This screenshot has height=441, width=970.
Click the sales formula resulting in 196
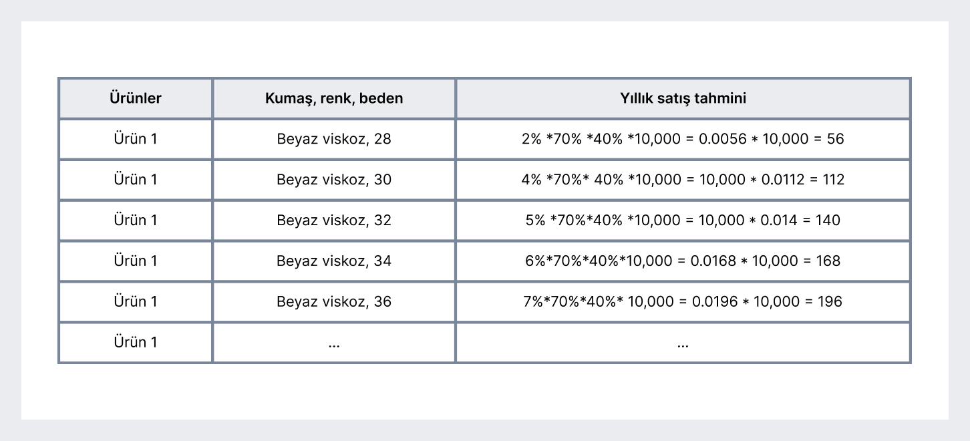[x=683, y=301]
